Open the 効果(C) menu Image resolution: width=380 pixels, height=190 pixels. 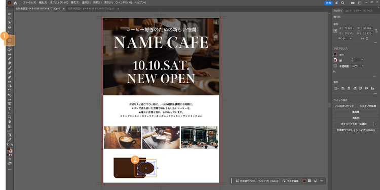click(97, 3)
